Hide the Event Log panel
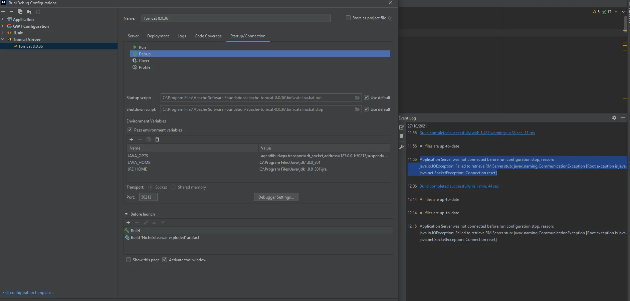Viewport: 630px width, 301px height. coord(623,118)
